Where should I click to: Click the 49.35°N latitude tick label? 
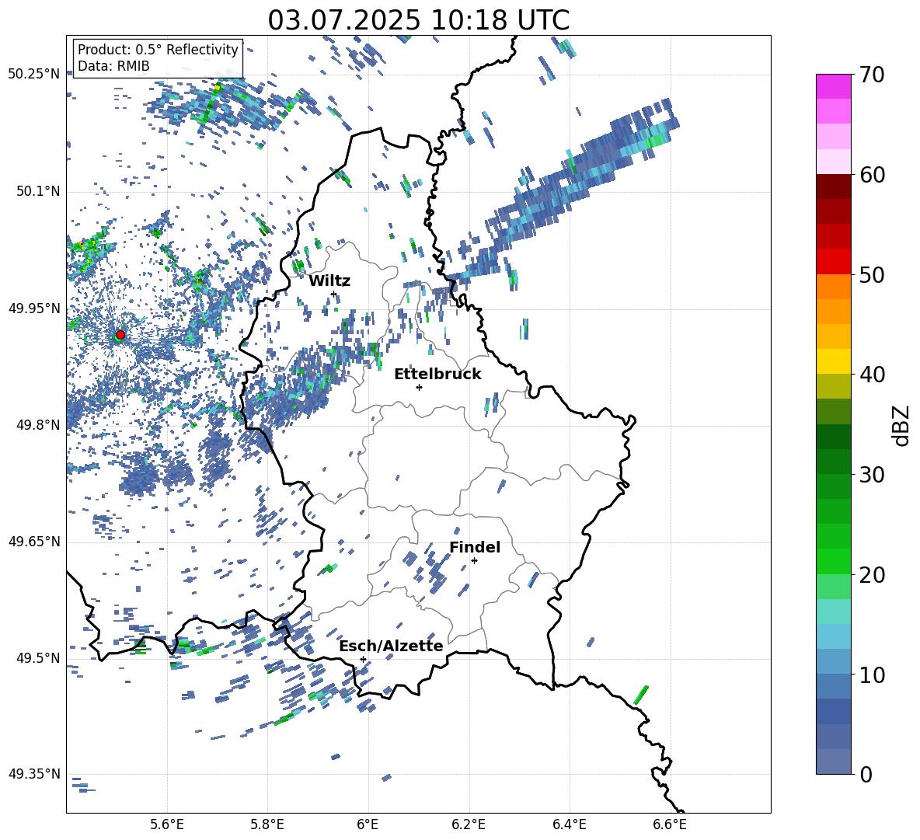click(33, 774)
